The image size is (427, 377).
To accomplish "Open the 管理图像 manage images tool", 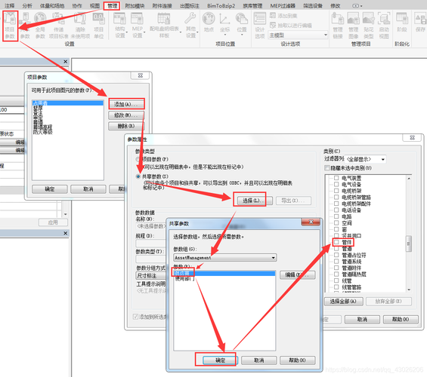I will pos(353,26).
